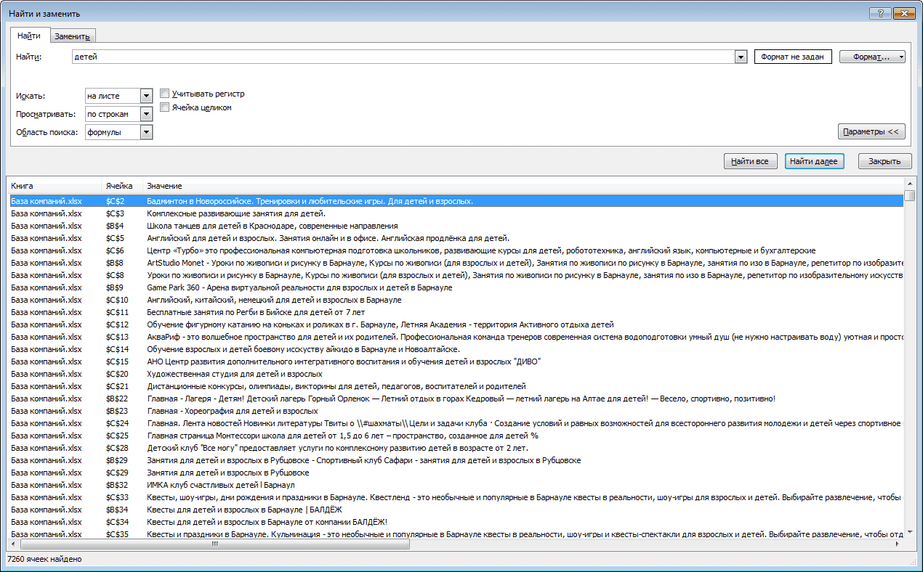Open the Просматривать dropdown showing по строкам
The width and height of the screenshot is (923, 572).
click(118, 114)
